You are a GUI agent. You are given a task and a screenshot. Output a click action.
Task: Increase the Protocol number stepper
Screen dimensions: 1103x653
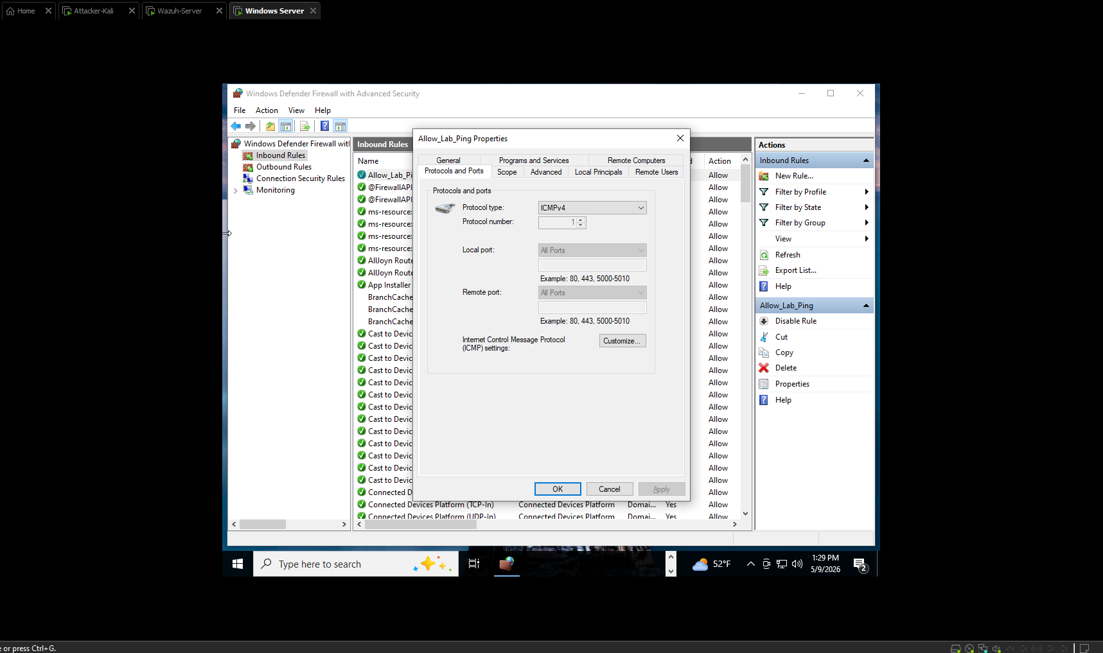pyautogui.click(x=581, y=220)
